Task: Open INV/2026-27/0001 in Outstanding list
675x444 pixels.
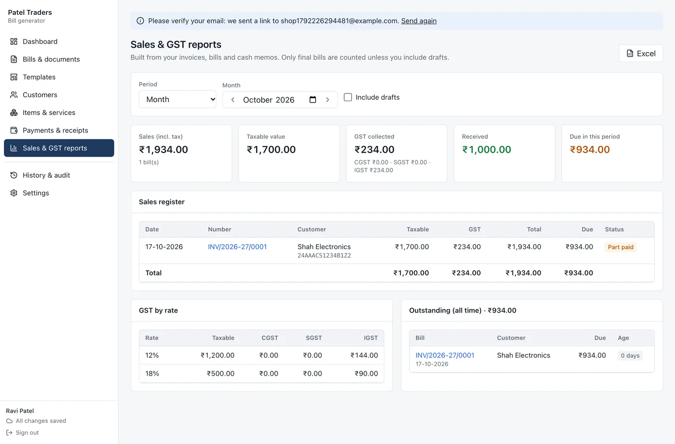Action: 445,355
